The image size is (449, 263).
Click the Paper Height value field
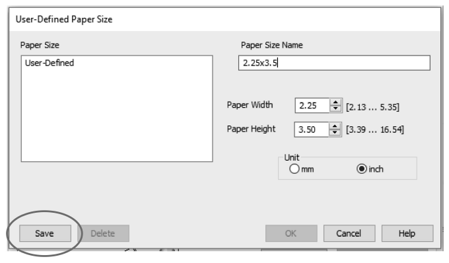(x=311, y=130)
